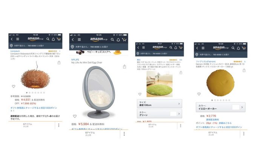
Task: Tap search icon on egg chair screen
Action: click(x=112, y=40)
